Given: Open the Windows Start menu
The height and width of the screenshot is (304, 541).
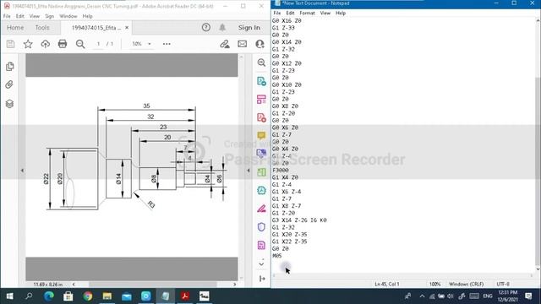Looking at the screenshot, I should [9, 296].
